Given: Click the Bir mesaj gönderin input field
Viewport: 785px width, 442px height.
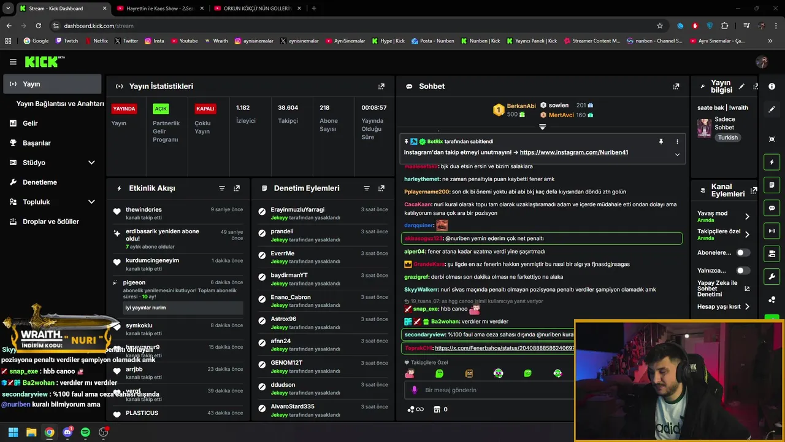Looking at the screenshot, I should click(489, 390).
